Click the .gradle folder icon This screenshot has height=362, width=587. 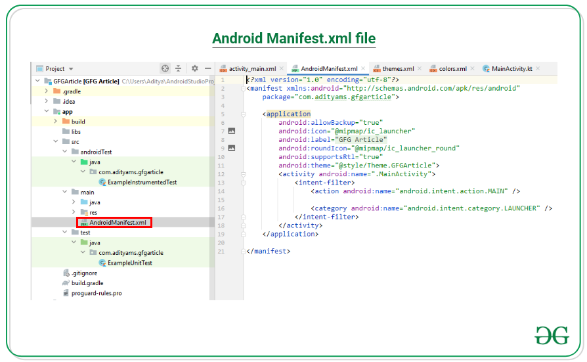(x=57, y=91)
